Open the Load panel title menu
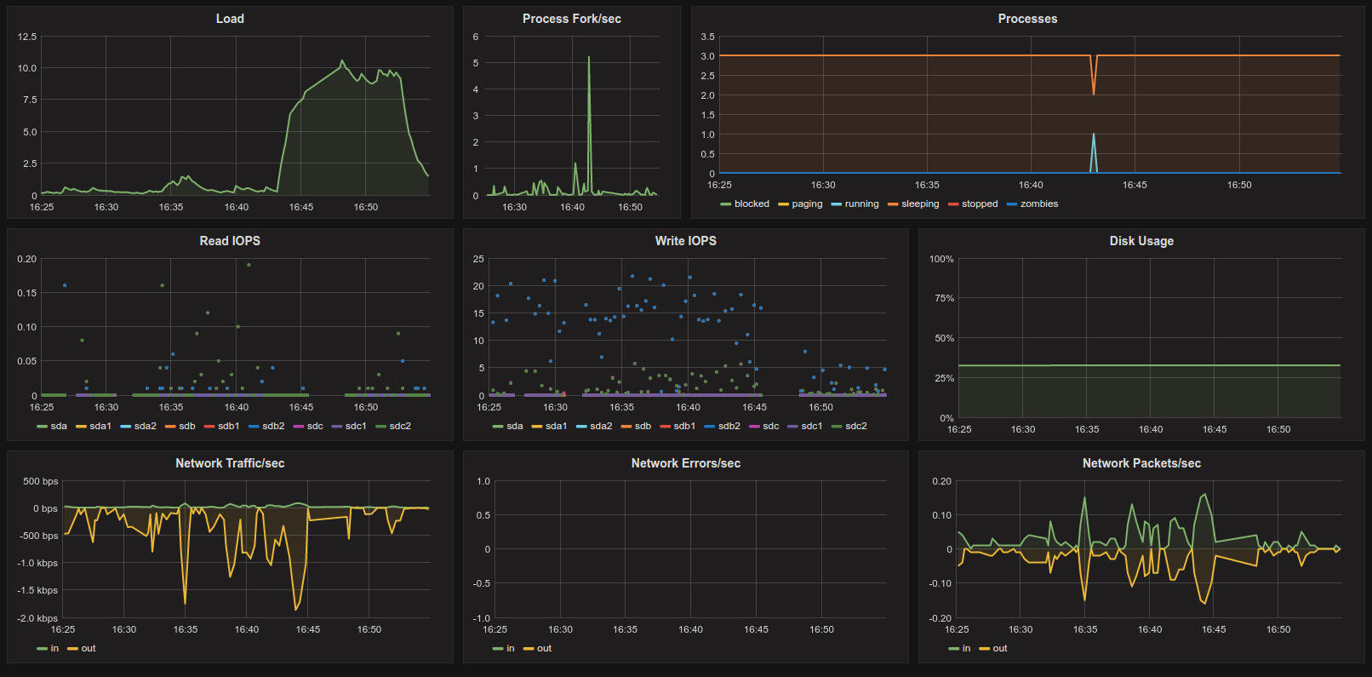 click(230, 19)
